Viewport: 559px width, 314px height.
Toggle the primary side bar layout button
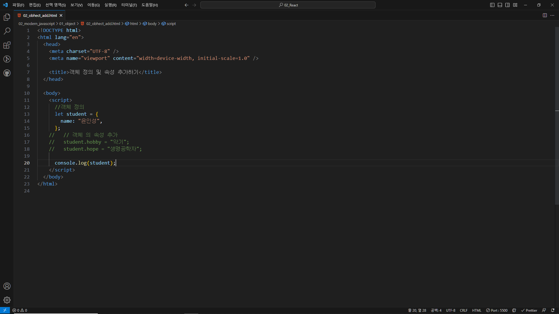(x=492, y=5)
